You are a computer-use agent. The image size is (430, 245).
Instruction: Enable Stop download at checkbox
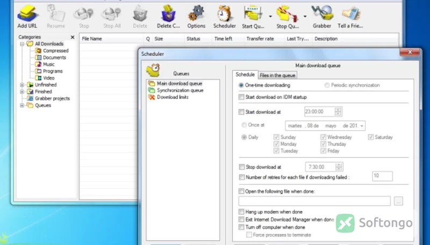point(241,167)
